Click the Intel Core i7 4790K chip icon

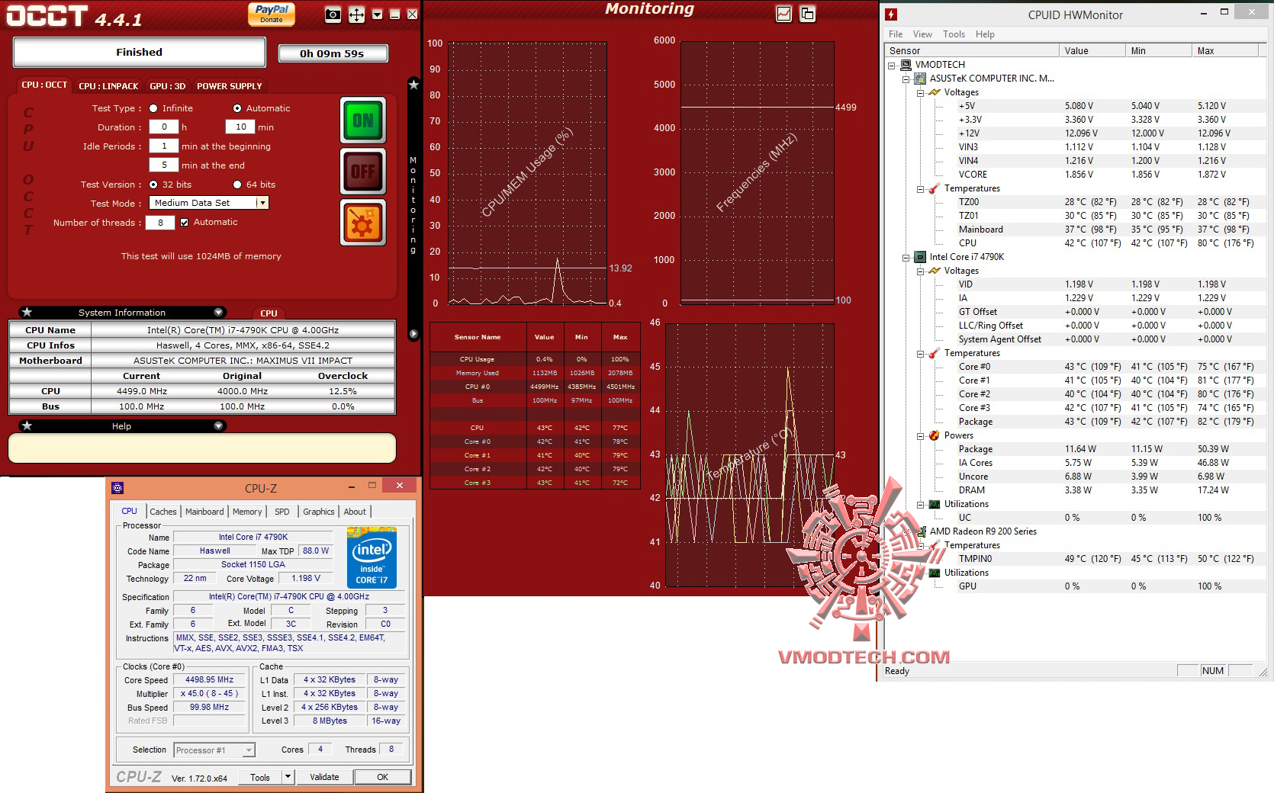coord(920,257)
